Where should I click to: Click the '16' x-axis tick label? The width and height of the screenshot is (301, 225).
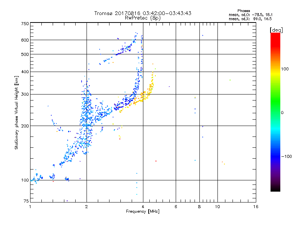coord(256,207)
